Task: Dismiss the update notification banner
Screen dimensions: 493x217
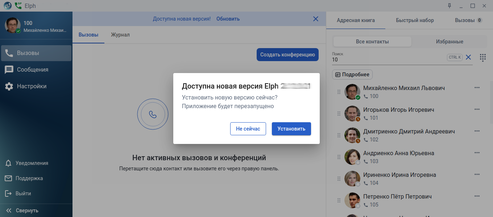Action: tap(316, 19)
